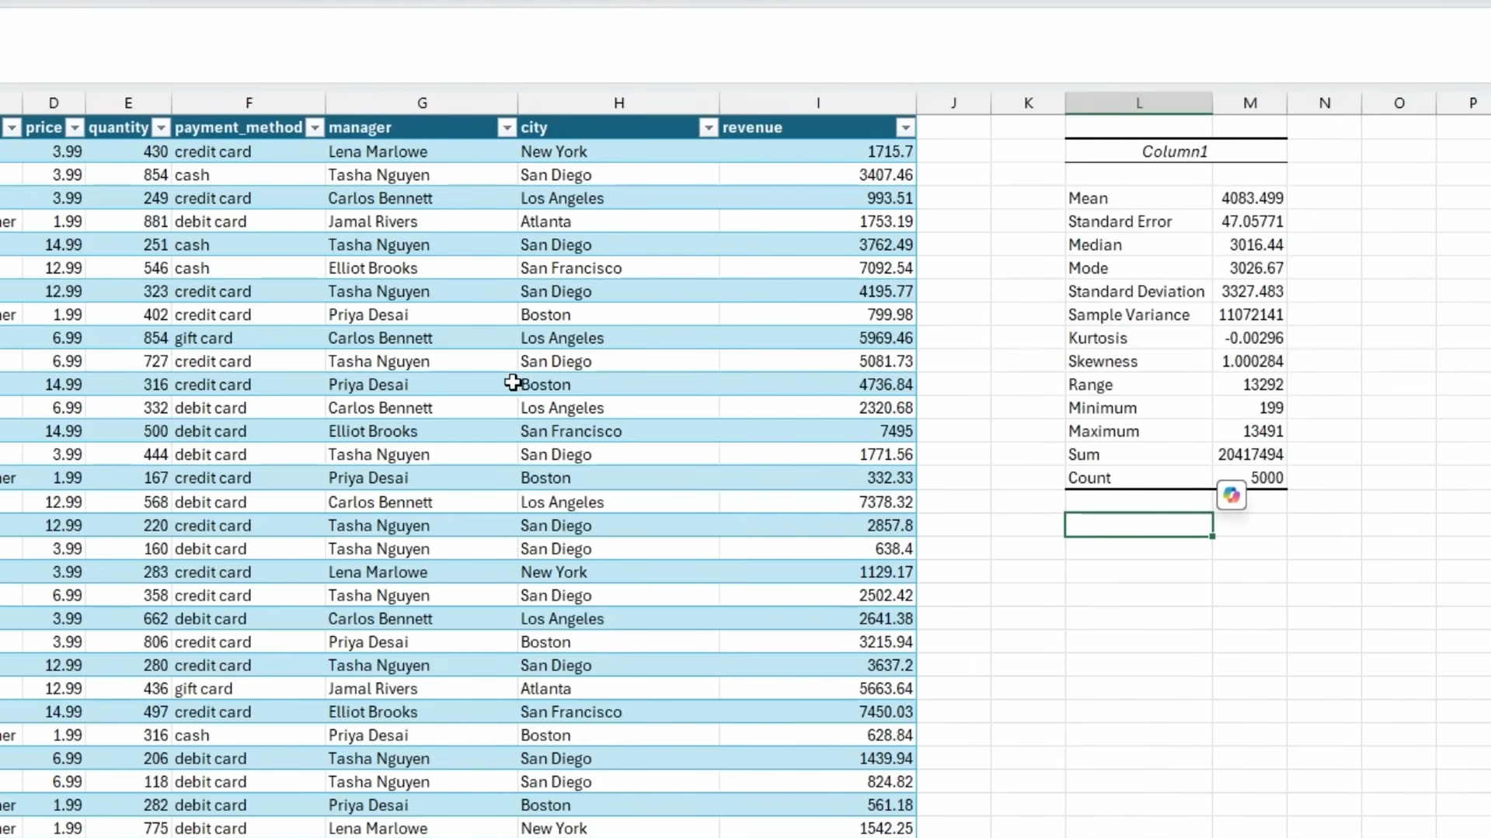Select column O header
1491x838 pixels.
[1399, 103]
